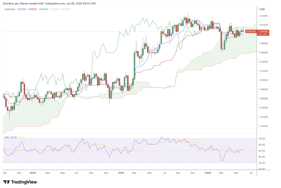Click the Carolane_de_Palmas attribution text
The height and width of the screenshot is (188, 281).
click(x=16, y=3)
